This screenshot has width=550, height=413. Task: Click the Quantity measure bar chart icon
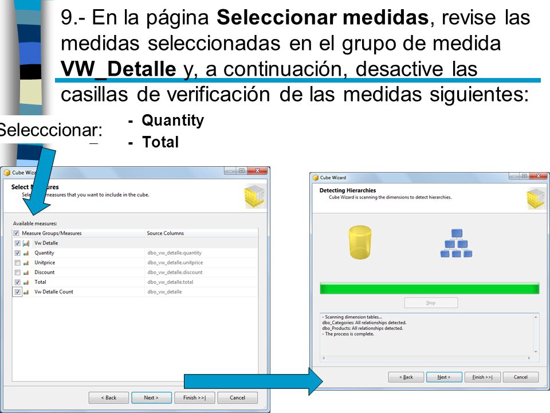point(26,253)
